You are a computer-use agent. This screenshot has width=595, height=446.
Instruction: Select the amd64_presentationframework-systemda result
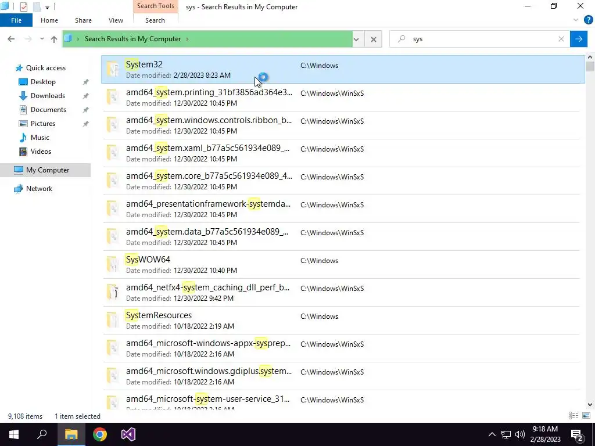(x=342, y=209)
